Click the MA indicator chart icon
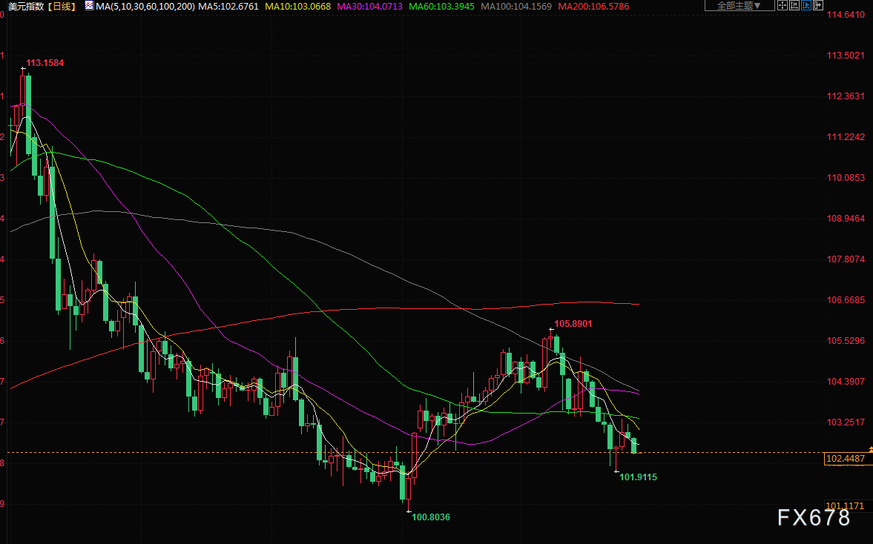 click(x=89, y=6)
